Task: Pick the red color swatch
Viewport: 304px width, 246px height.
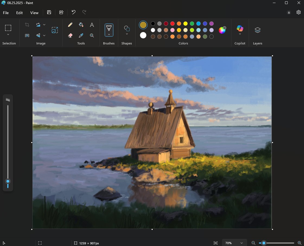Action: pos(172,24)
